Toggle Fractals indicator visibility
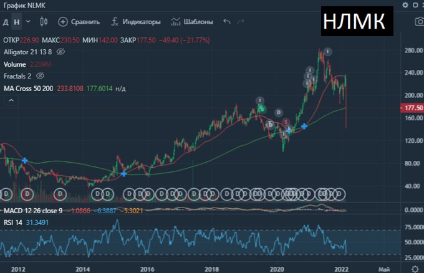This screenshot has width=424, height=273. (40, 76)
